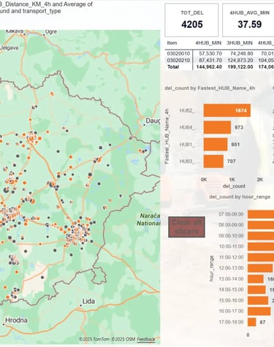
Task: Select the 12:00-13:00 hour range bar
Action: pos(260,268)
